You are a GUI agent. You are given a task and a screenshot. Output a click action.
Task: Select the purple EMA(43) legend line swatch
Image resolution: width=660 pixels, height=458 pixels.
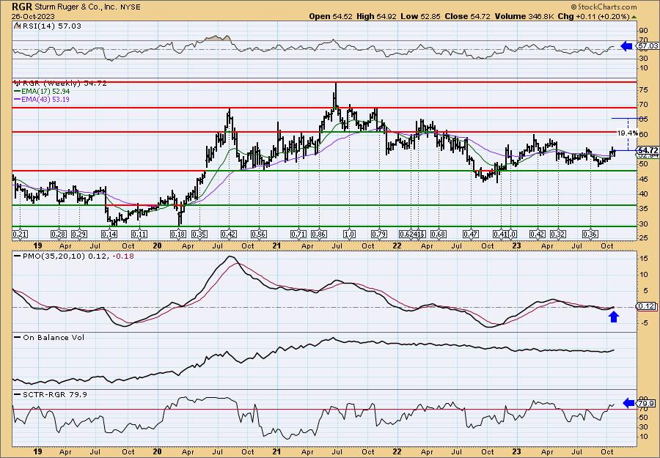[17, 100]
